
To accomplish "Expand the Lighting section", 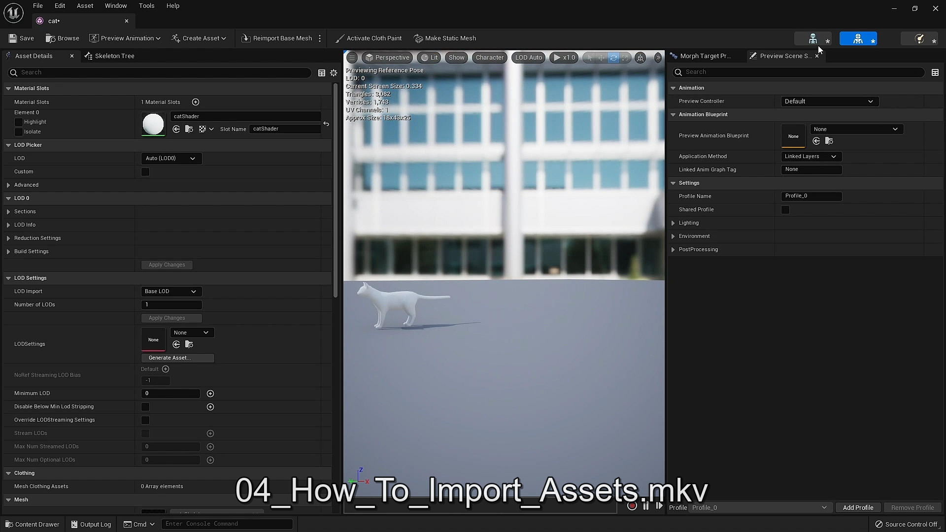I will 673,223.
